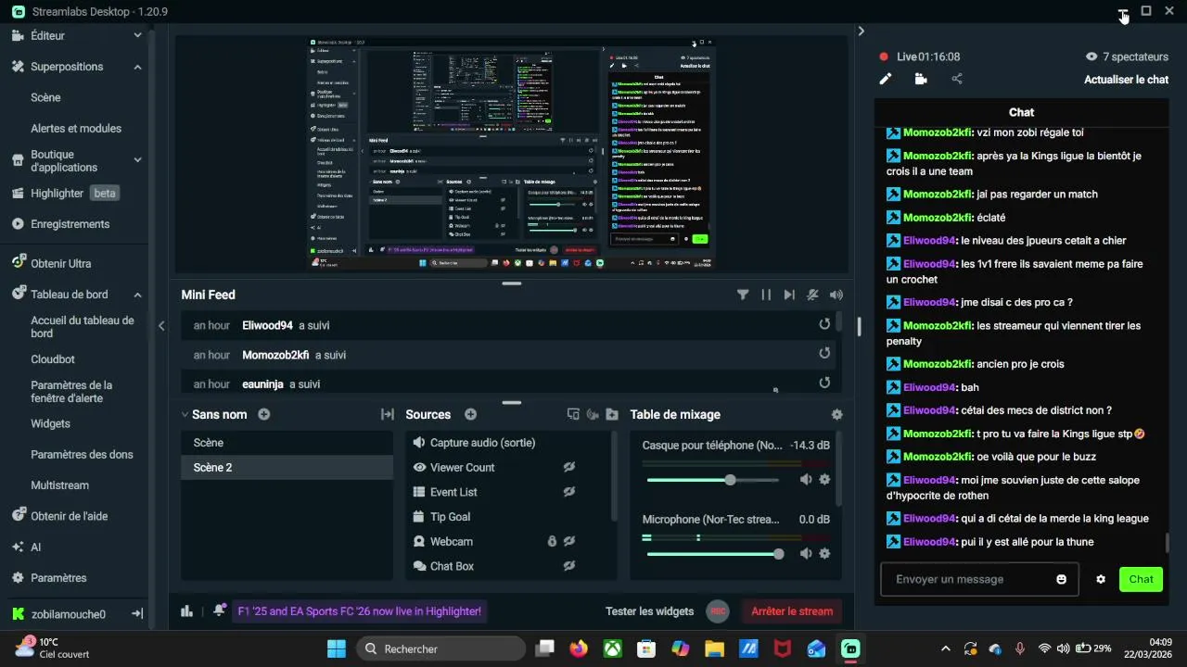Mute the Mini Feed alert volume

tap(836, 295)
